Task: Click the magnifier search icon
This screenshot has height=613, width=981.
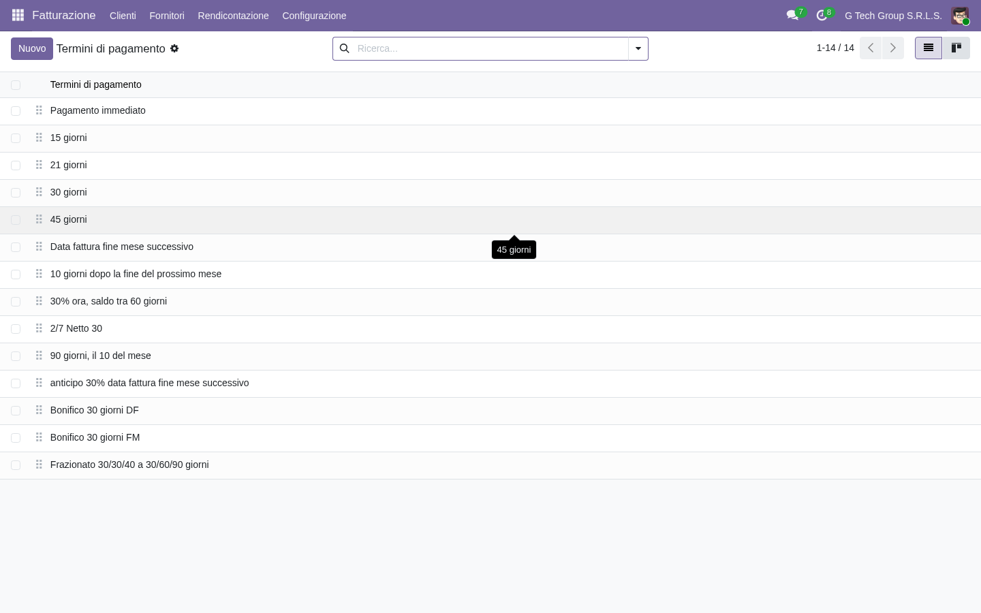Action: 345,48
